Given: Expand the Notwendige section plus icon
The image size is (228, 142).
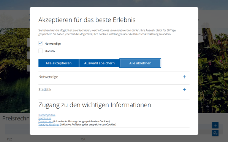Looking at the screenshot, I should 184,77.
